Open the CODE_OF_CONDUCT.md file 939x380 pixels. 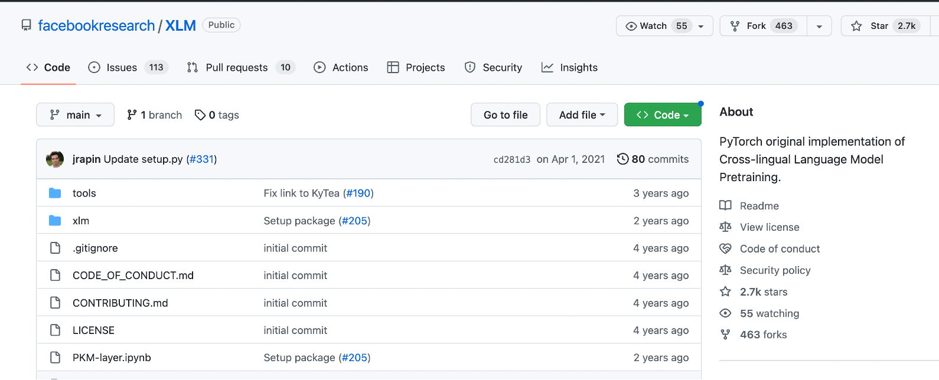pos(133,276)
